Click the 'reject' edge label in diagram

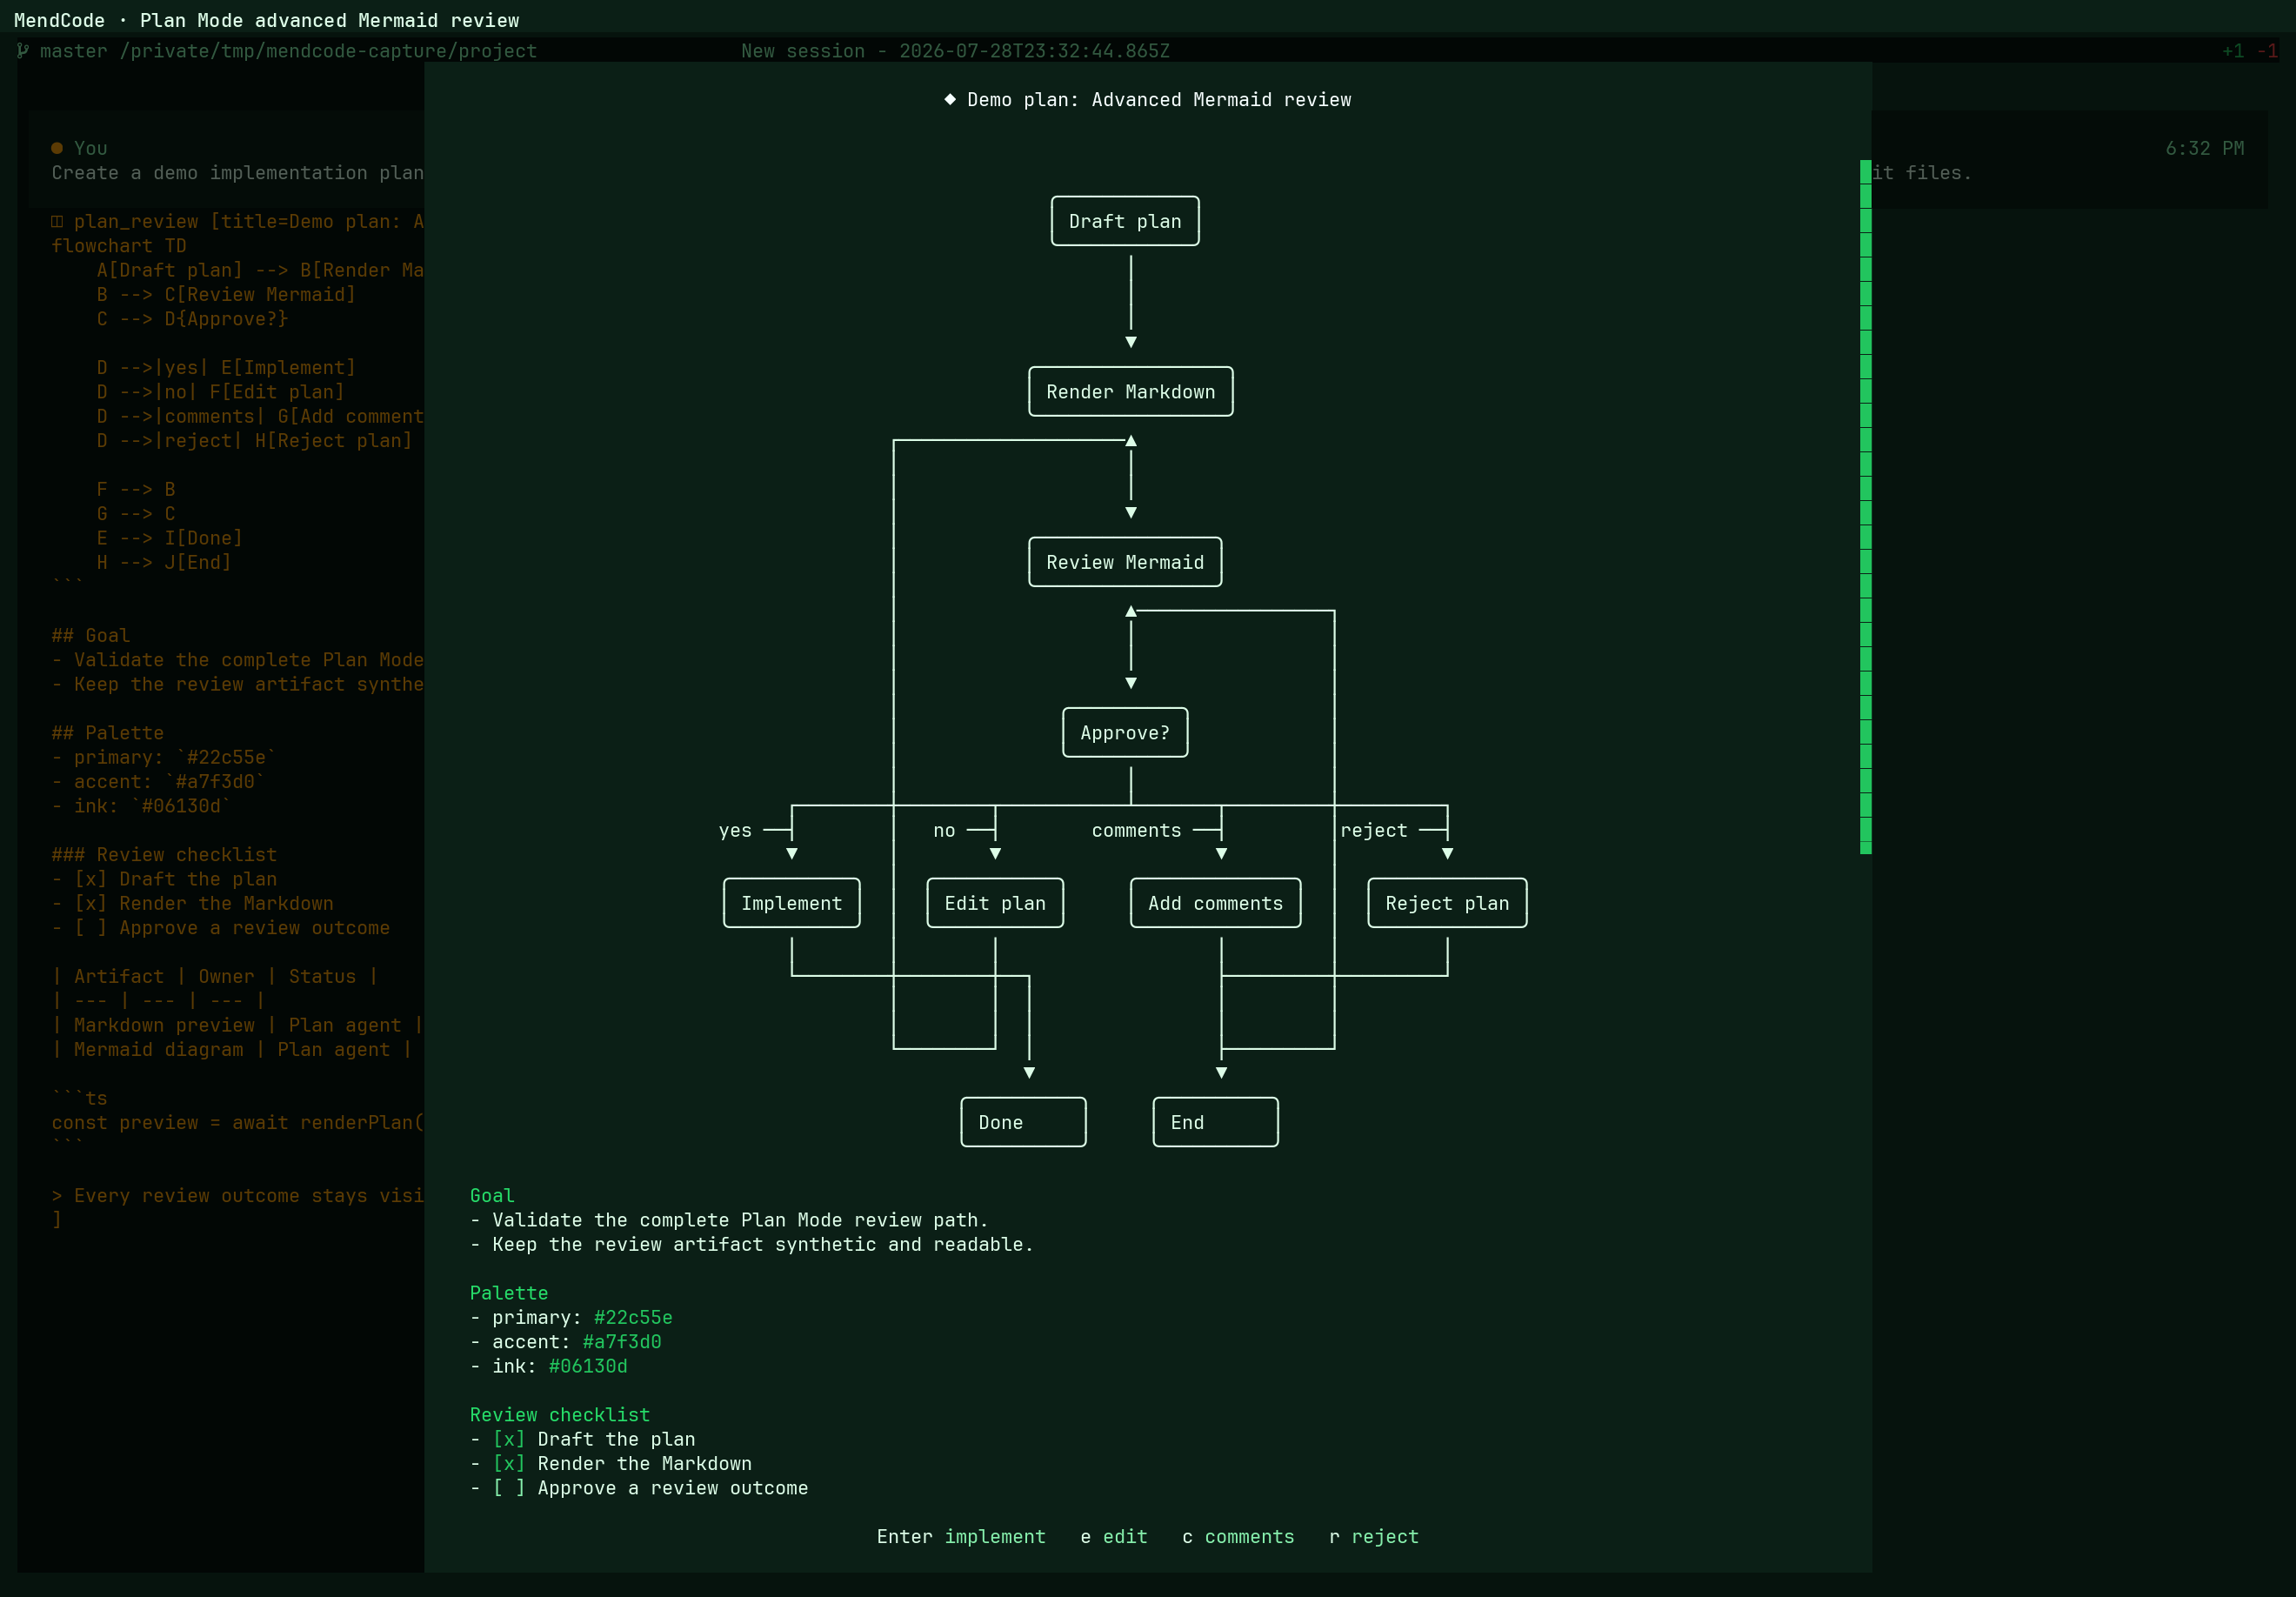[1374, 830]
